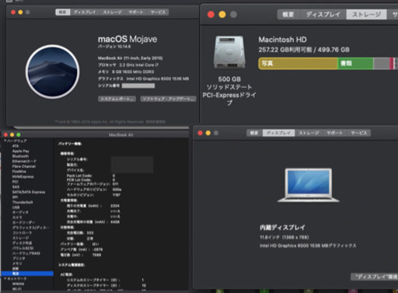This screenshot has width=398, height=293.
Task: Click the yellow 写真 storage bar segment
Action: coord(298,64)
